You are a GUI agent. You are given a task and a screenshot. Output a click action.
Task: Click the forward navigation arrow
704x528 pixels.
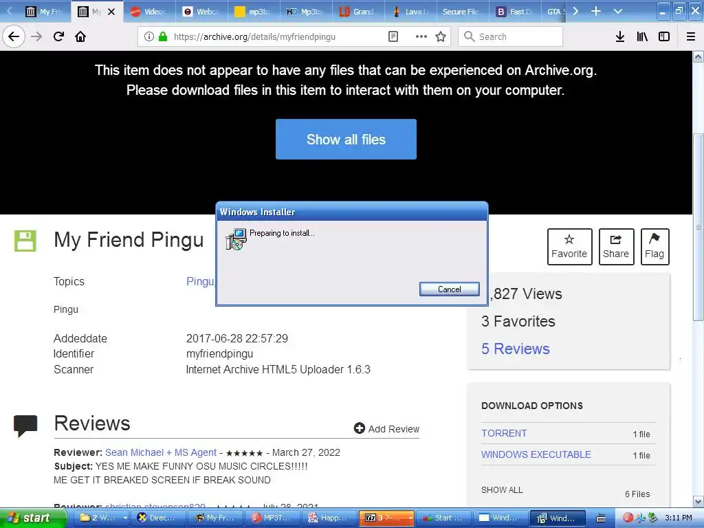pyautogui.click(x=36, y=36)
